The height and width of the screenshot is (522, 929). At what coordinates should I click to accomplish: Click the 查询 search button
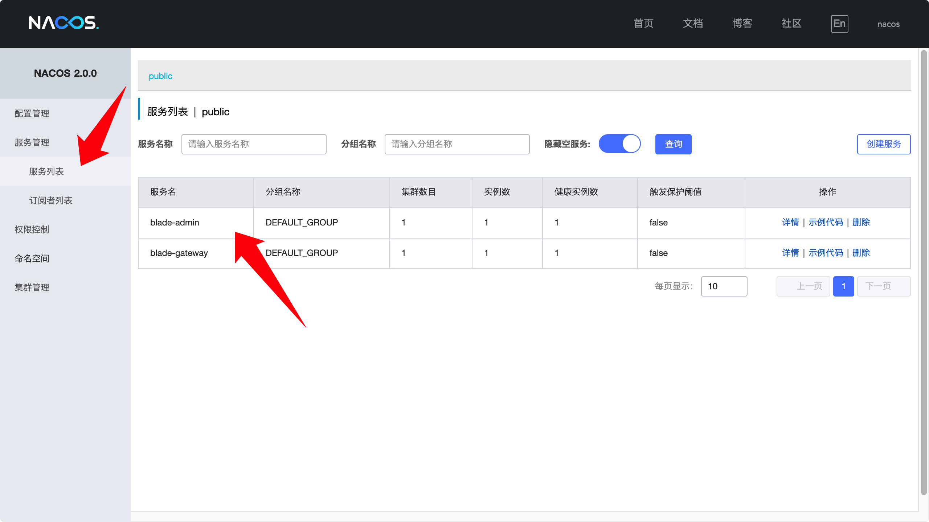(673, 144)
